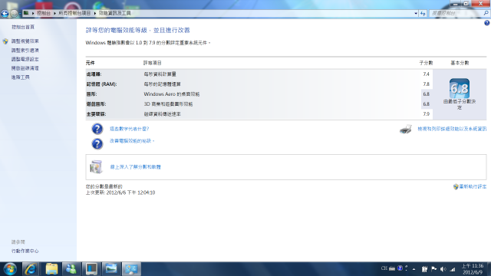Click the active Control Panel taskbar button
The height and width of the screenshot is (276, 491).
pos(131,269)
